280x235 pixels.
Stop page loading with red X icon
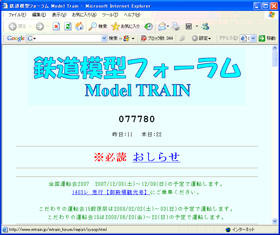click(x=56, y=26)
